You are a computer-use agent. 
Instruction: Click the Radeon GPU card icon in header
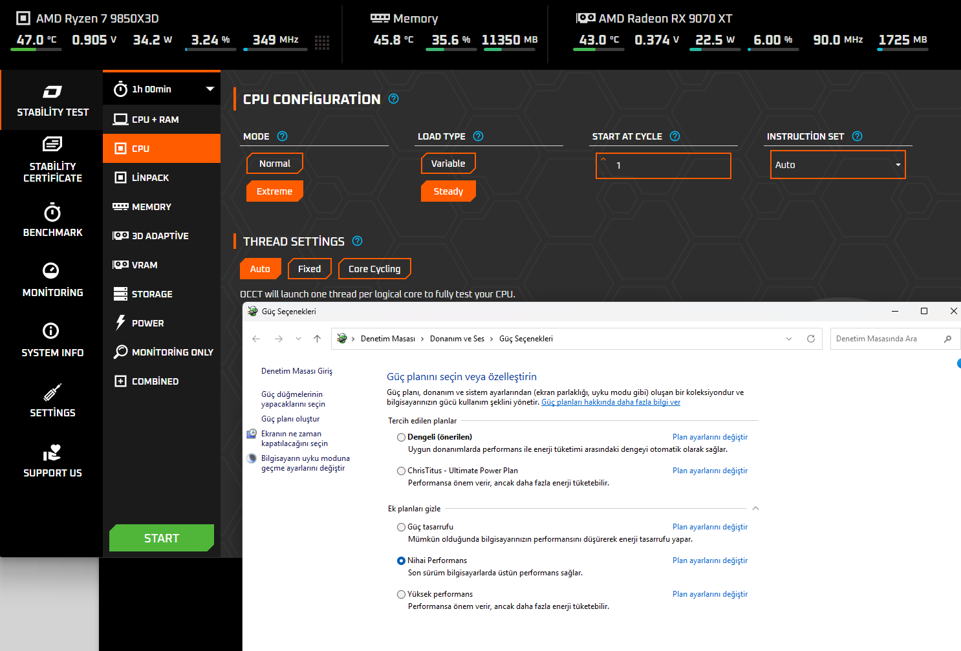click(586, 18)
